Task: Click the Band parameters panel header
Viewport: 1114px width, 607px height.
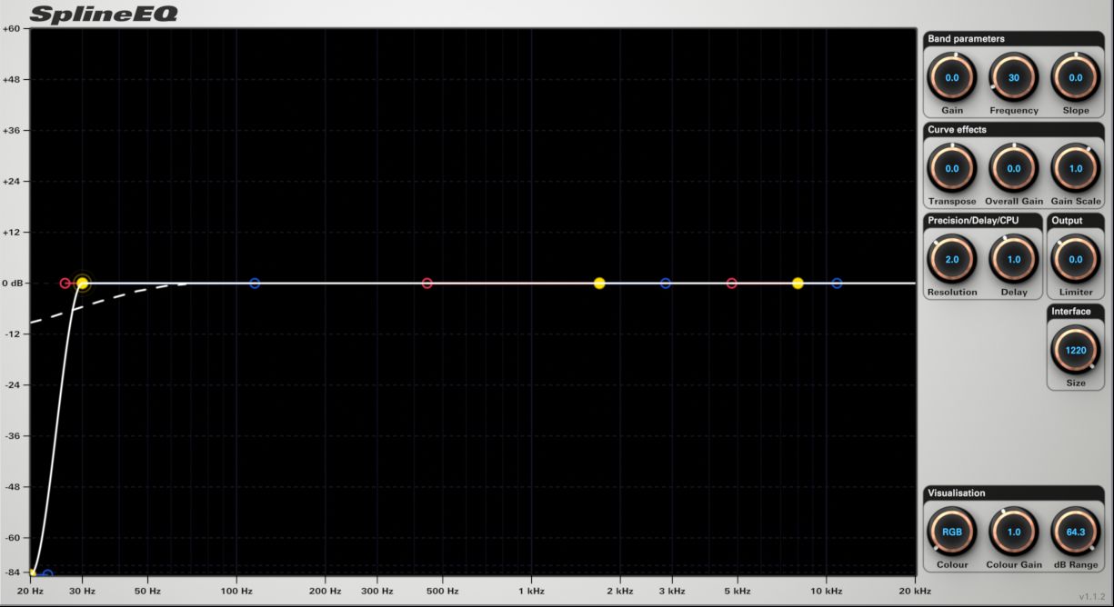Action: pos(1014,39)
